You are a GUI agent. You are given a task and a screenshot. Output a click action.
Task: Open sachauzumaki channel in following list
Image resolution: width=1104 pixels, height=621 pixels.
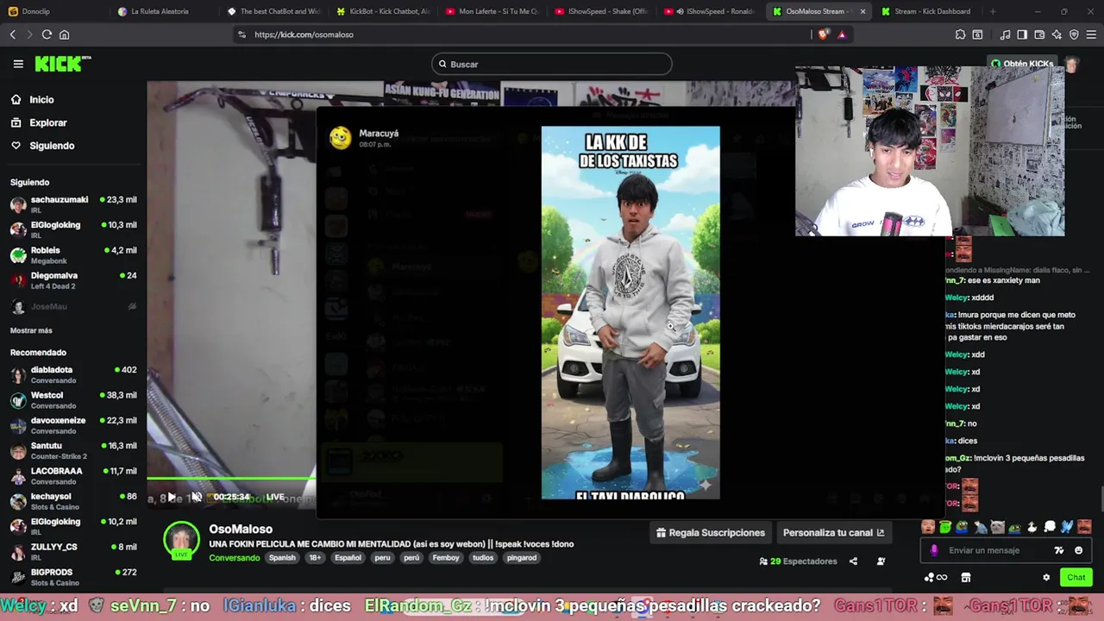pyautogui.click(x=72, y=204)
